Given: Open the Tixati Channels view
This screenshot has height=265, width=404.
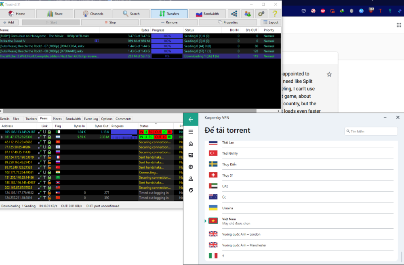Looking at the screenshot, I should point(93,14).
